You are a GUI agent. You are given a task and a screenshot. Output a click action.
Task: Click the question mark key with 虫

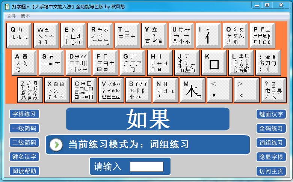(274, 90)
